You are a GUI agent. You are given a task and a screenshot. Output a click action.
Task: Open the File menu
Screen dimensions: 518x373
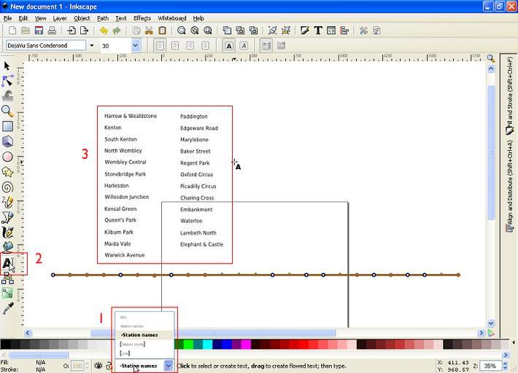7,18
